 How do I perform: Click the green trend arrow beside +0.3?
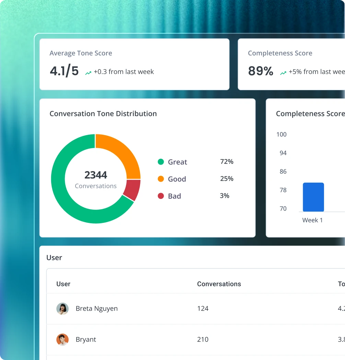click(x=88, y=73)
